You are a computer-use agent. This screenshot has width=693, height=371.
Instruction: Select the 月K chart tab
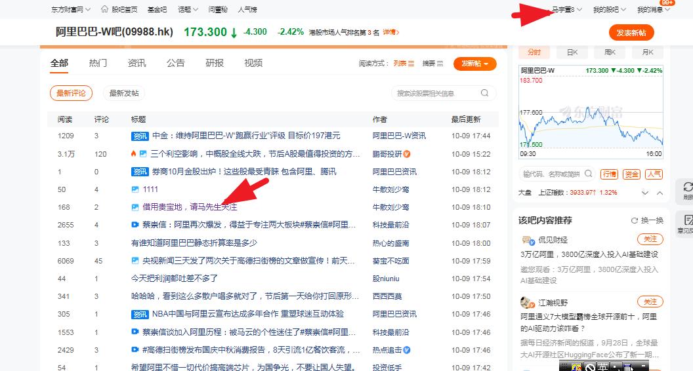[x=648, y=52]
